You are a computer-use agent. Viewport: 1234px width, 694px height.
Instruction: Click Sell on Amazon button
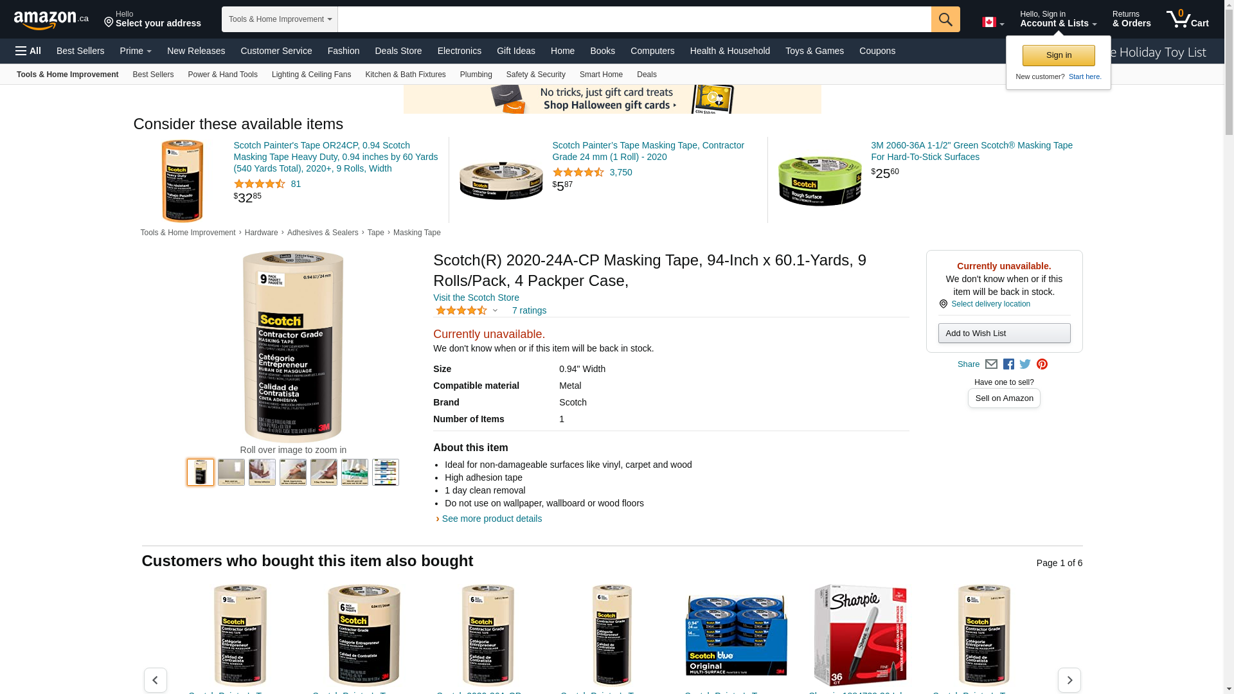point(1004,398)
